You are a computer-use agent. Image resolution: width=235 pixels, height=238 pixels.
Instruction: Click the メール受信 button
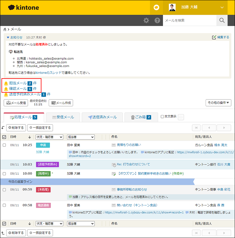pyautogui.click(x=16, y=103)
